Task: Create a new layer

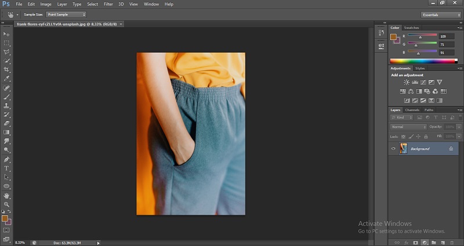Action: click(x=443, y=243)
